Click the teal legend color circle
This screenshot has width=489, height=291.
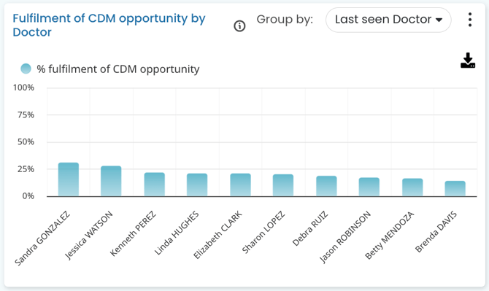click(26, 69)
